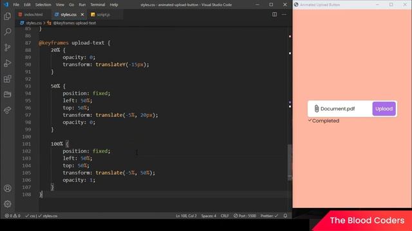Image resolution: width=412 pixels, height=231 pixels.
Task: Click the split editor right icon
Action: [x=274, y=14]
